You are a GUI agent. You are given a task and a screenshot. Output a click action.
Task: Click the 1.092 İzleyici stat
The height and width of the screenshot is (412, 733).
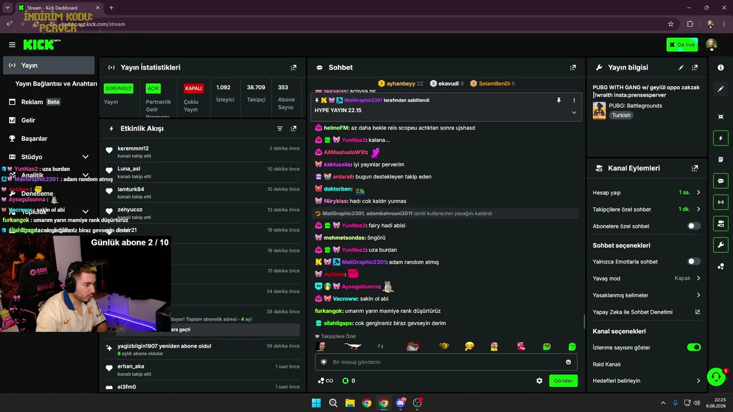[x=225, y=93]
